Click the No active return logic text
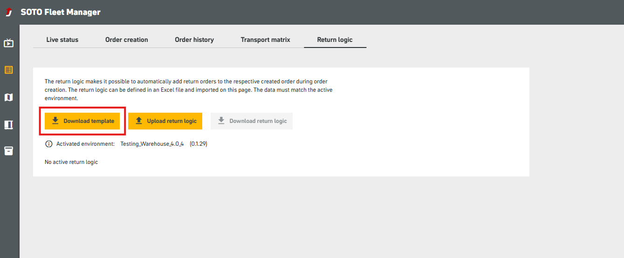624x258 pixels. point(71,162)
